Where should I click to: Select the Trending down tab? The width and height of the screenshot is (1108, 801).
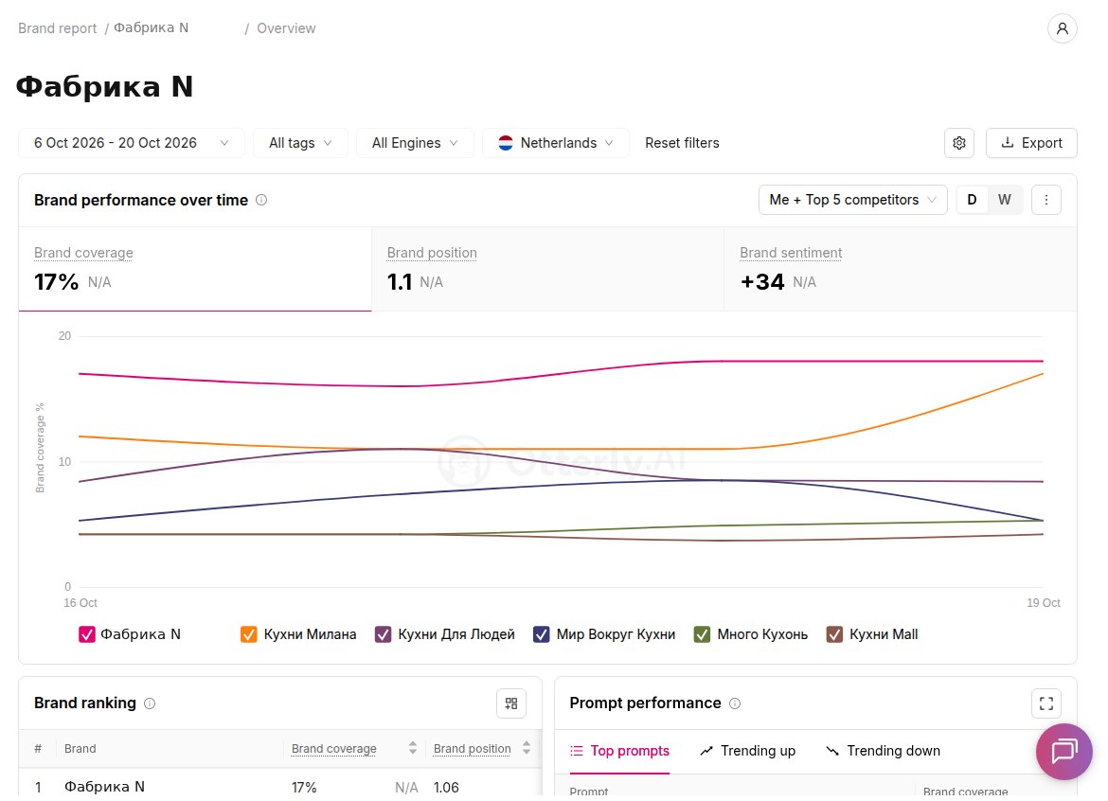[x=883, y=751]
